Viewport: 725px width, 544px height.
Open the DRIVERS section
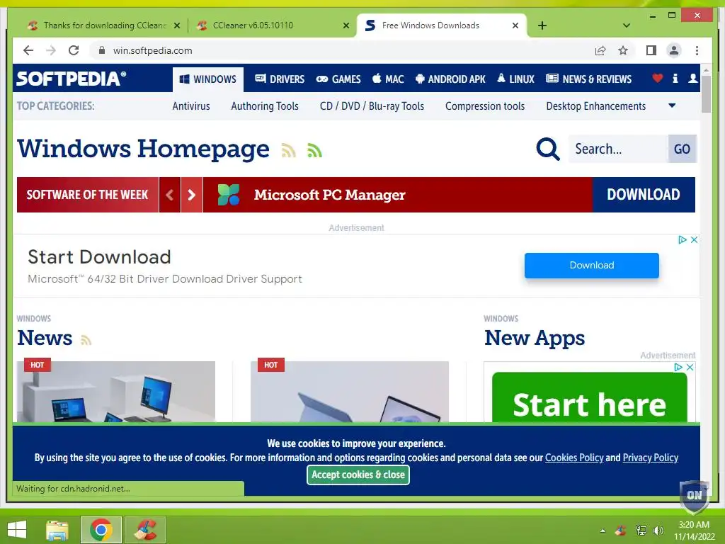coord(280,79)
